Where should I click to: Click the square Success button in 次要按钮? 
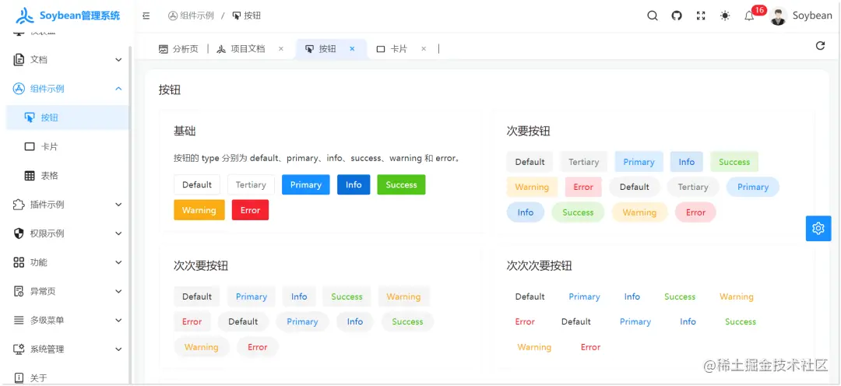pyautogui.click(x=734, y=162)
